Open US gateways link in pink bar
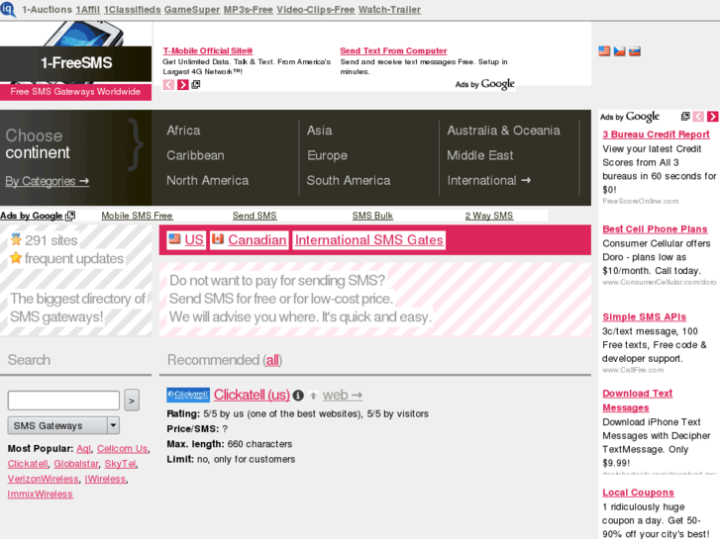Screen dimensions: 720x539 click(194, 240)
